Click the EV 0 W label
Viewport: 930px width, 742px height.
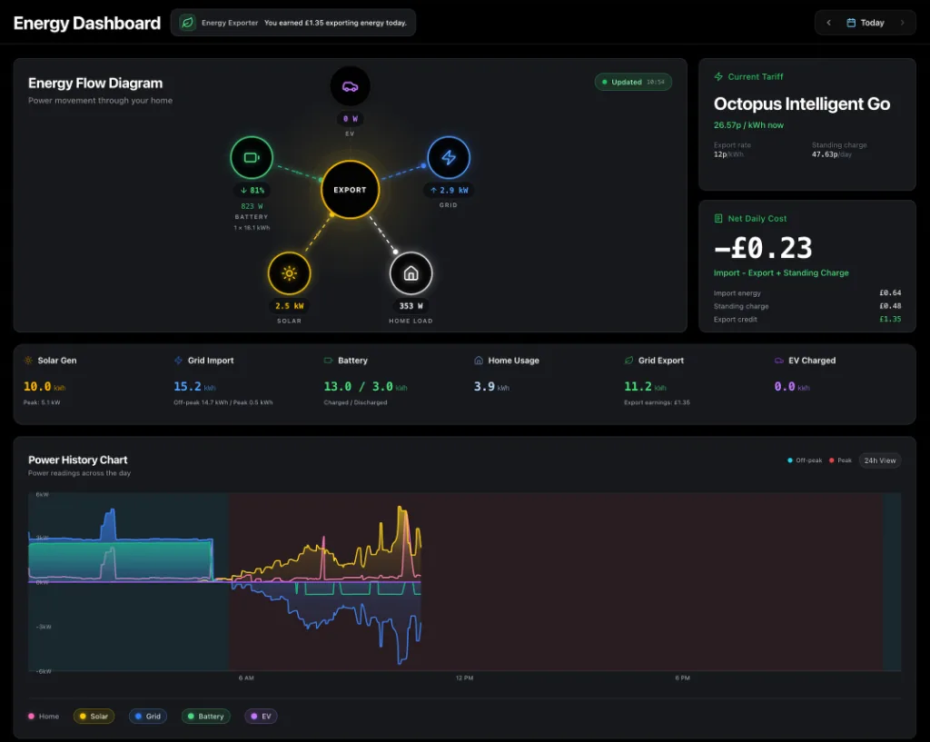(351, 119)
